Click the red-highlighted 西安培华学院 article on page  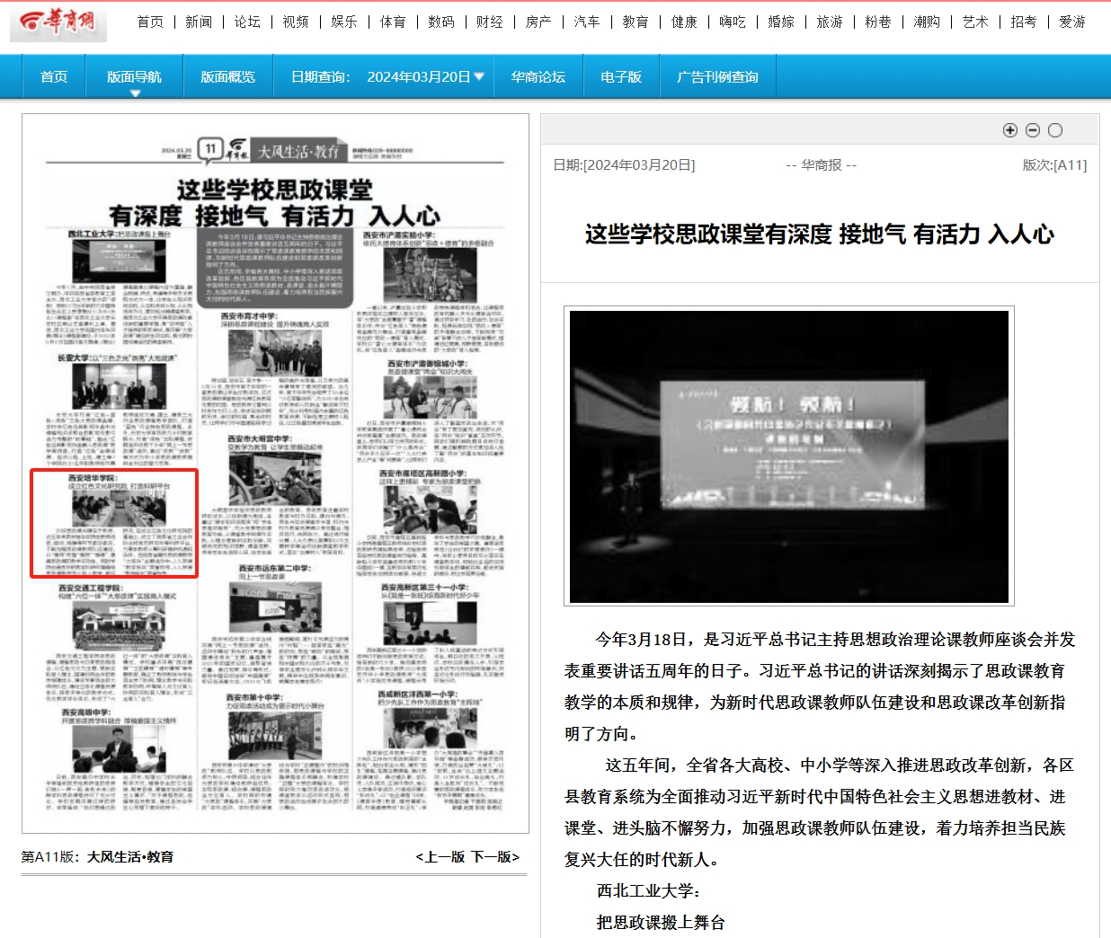click(x=114, y=523)
